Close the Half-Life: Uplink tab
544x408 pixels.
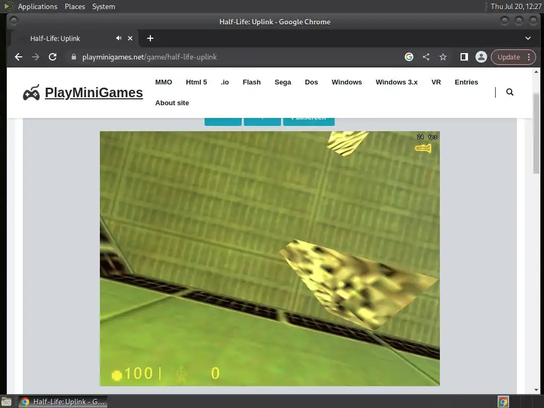tap(130, 38)
